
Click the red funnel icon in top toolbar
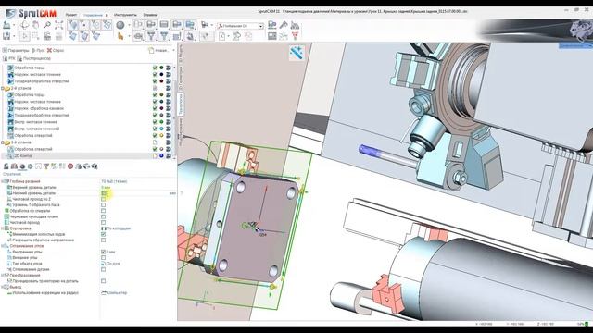click(x=295, y=36)
